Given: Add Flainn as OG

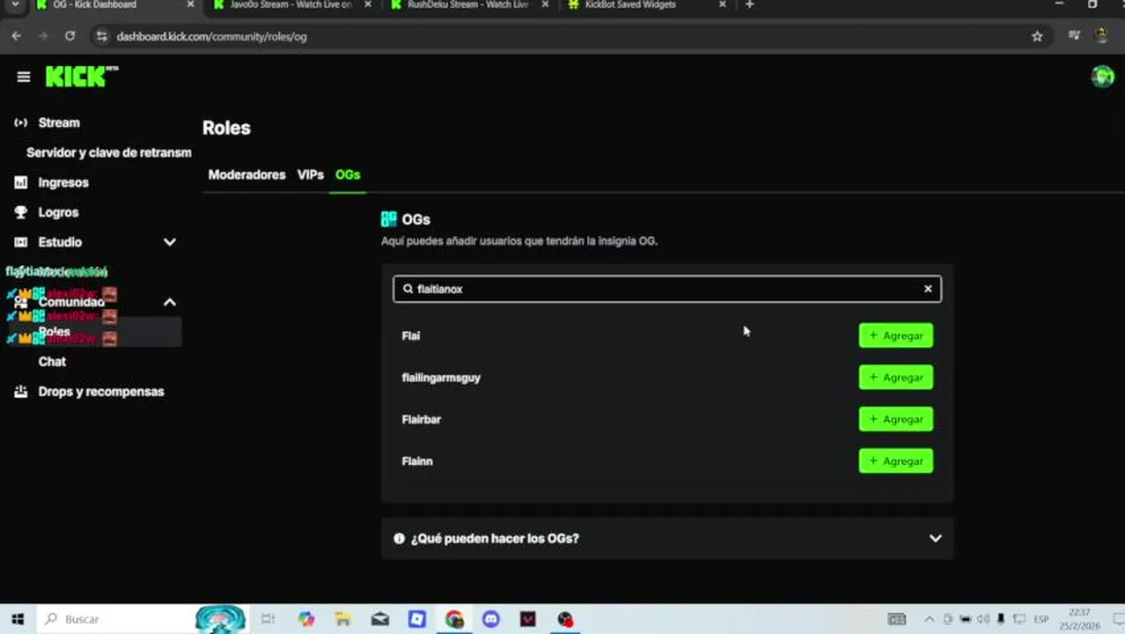Looking at the screenshot, I should (896, 461).
